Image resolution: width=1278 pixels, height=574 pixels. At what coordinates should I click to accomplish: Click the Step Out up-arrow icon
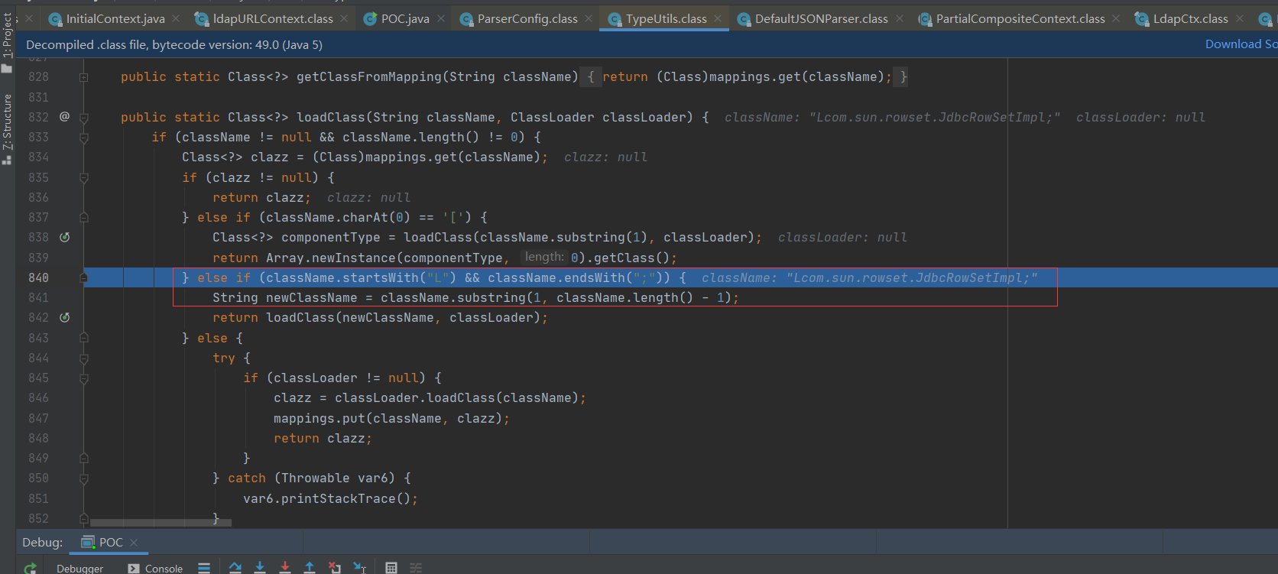pyautogui.click(x=310, y=567)
